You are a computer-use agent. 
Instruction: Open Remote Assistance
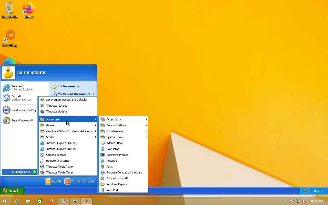pyautogui.click(x=68, y=161)
